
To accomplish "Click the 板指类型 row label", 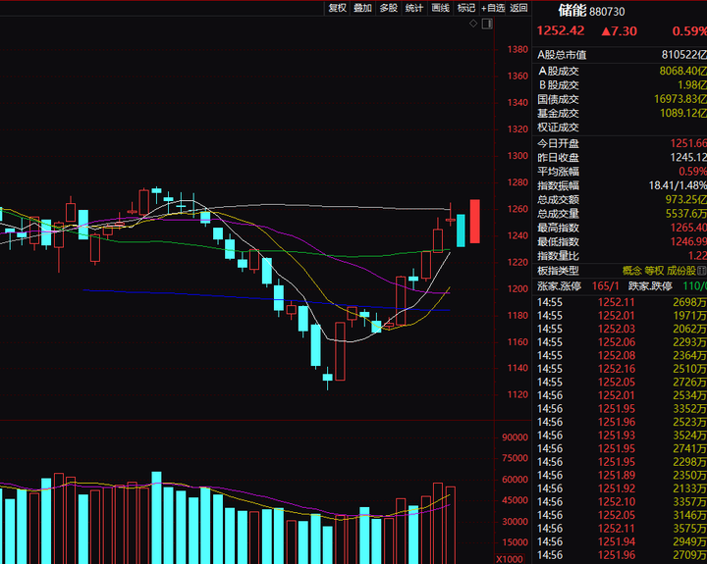I will 558,271.
